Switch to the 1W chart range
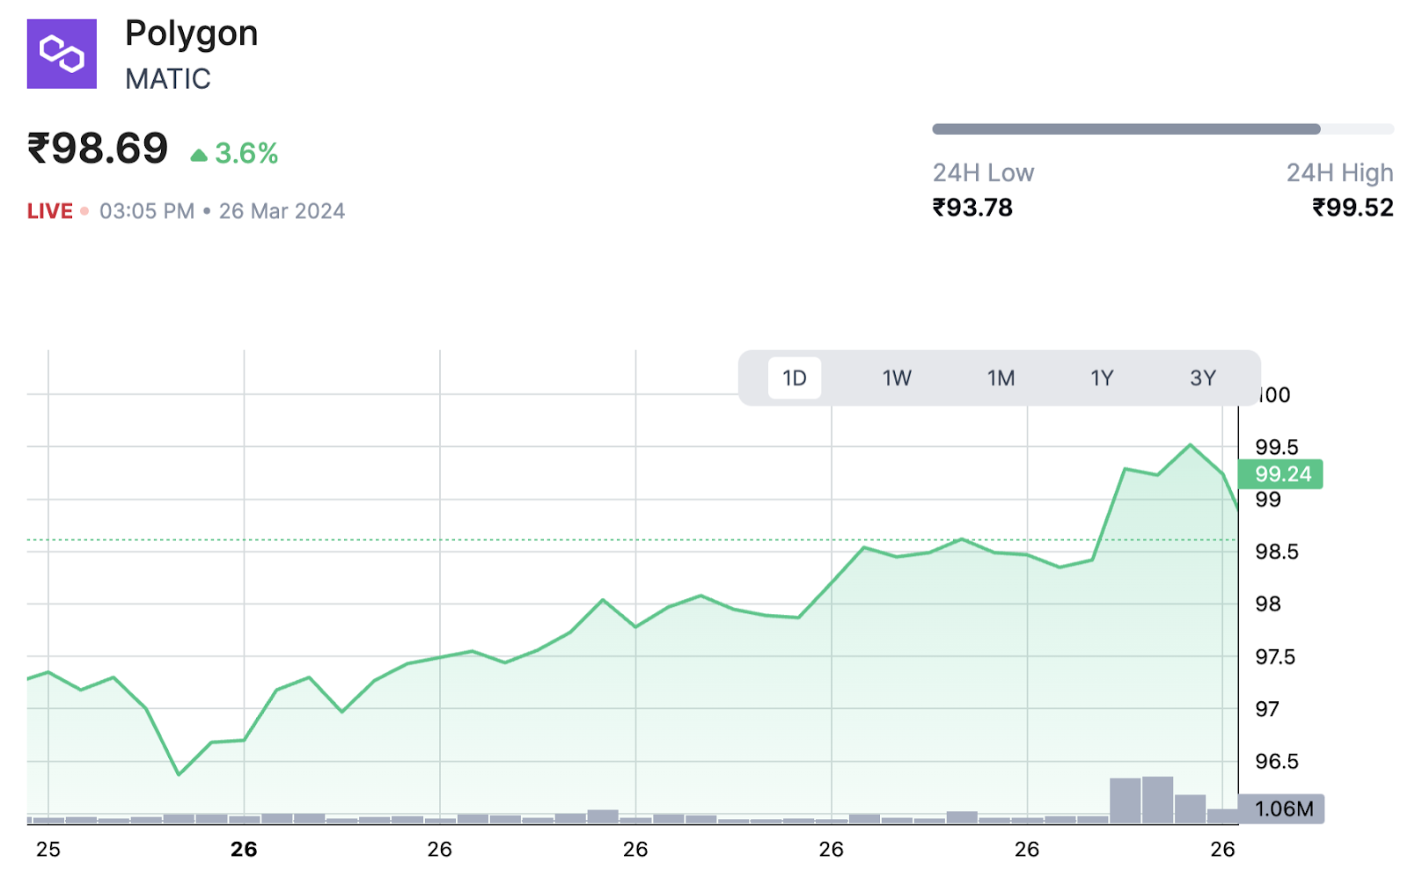The image size is (1408, 885). (x=897, y=378)
